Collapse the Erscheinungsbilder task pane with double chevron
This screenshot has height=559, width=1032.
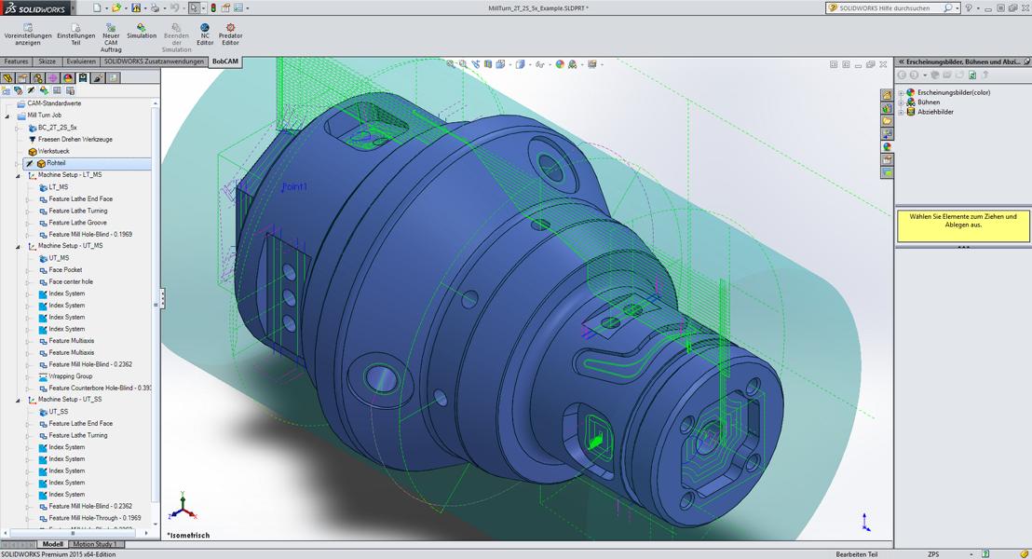(901, 61)
